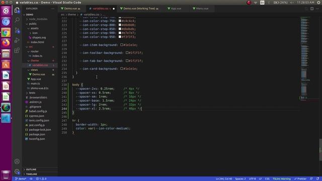Click color swatch for --ion-color-step-950
The width and height of the screenshot is (322, 181).
pos(120,37)
